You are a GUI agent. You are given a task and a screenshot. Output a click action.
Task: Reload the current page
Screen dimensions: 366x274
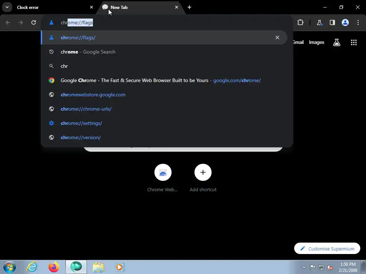pos(34,22)
